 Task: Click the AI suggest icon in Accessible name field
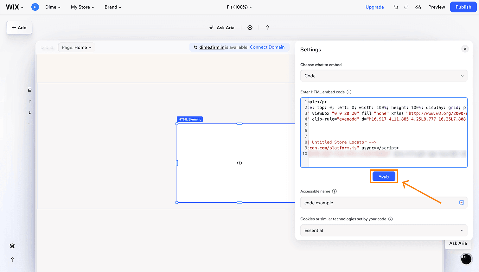[462, 203]
